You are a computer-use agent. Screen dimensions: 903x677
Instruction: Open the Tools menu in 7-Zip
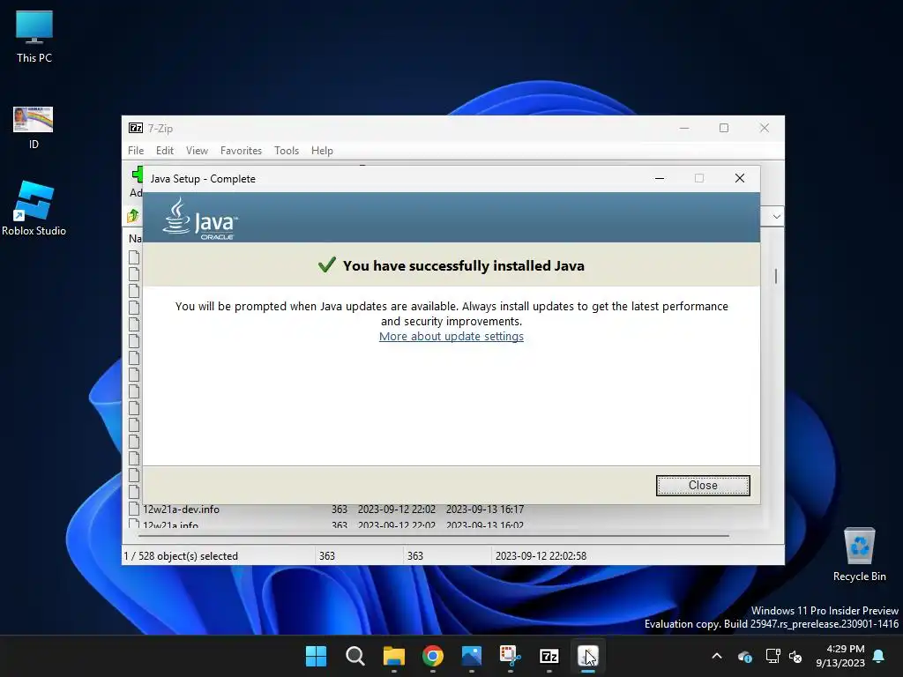(x=287, y=150)
